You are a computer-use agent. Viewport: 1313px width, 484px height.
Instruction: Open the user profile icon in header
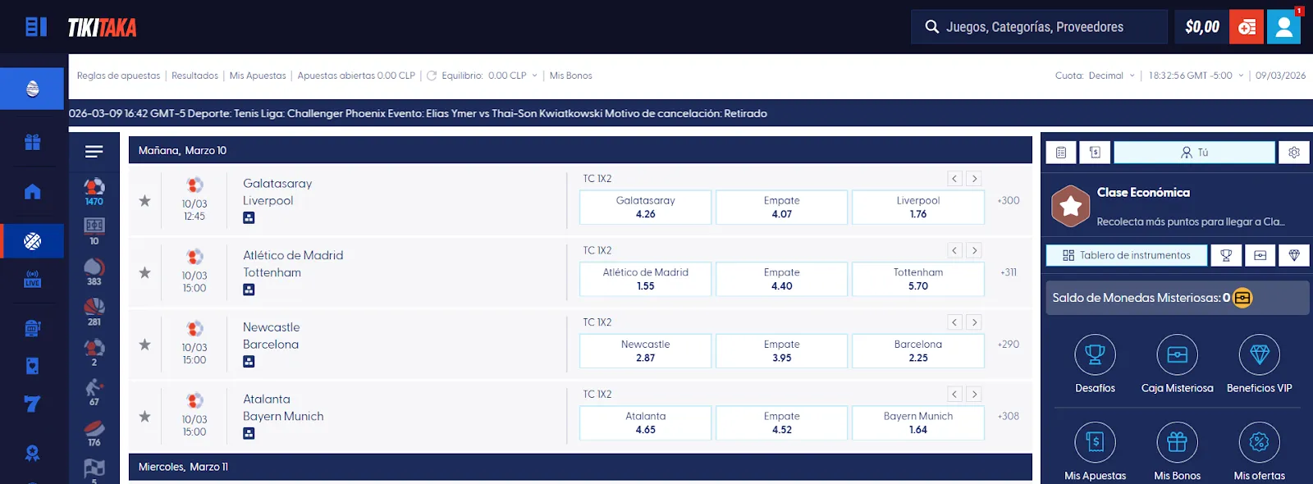pos(1283,27)
